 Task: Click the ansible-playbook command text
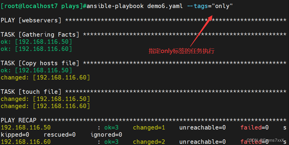coord(115,6)
